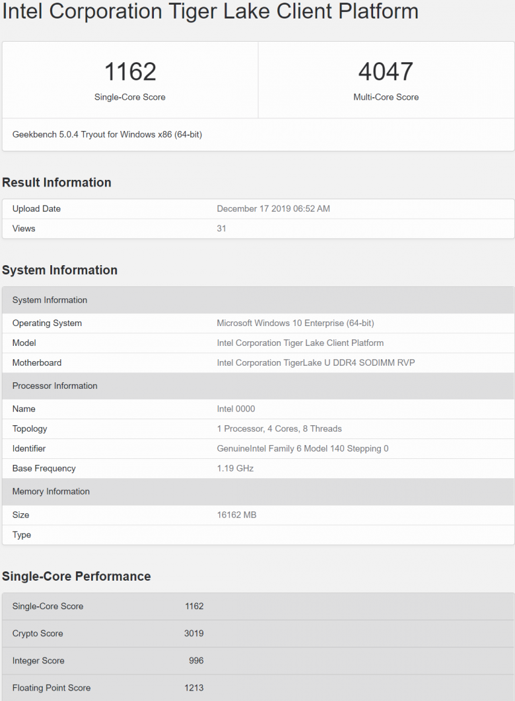This screenshot has width=515, height=701.
Task: Select the 16162 MB memory size value
Action: [236, 515]
